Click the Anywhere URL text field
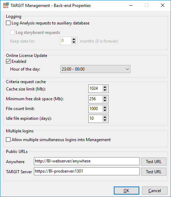Screen dimensions: 171x197 [87, 161]
